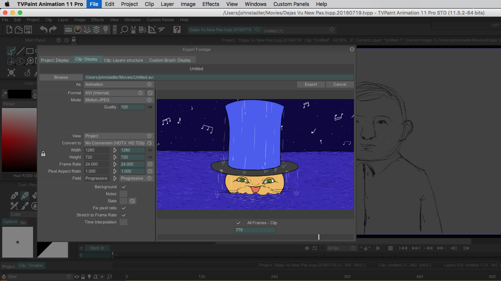Click the Redo arrow icon
The height and width of the screenshot is (281, 501).
(53, 29)
